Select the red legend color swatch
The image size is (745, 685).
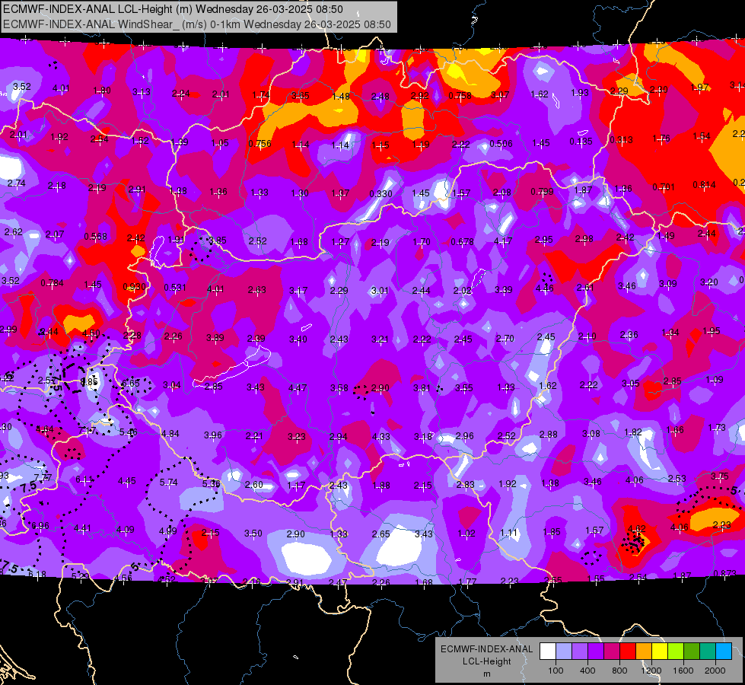(628, 652)
